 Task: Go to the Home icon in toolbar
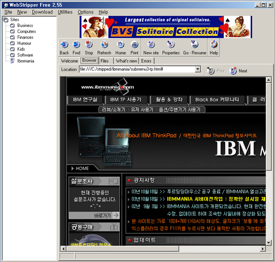[x=121, y=45]
